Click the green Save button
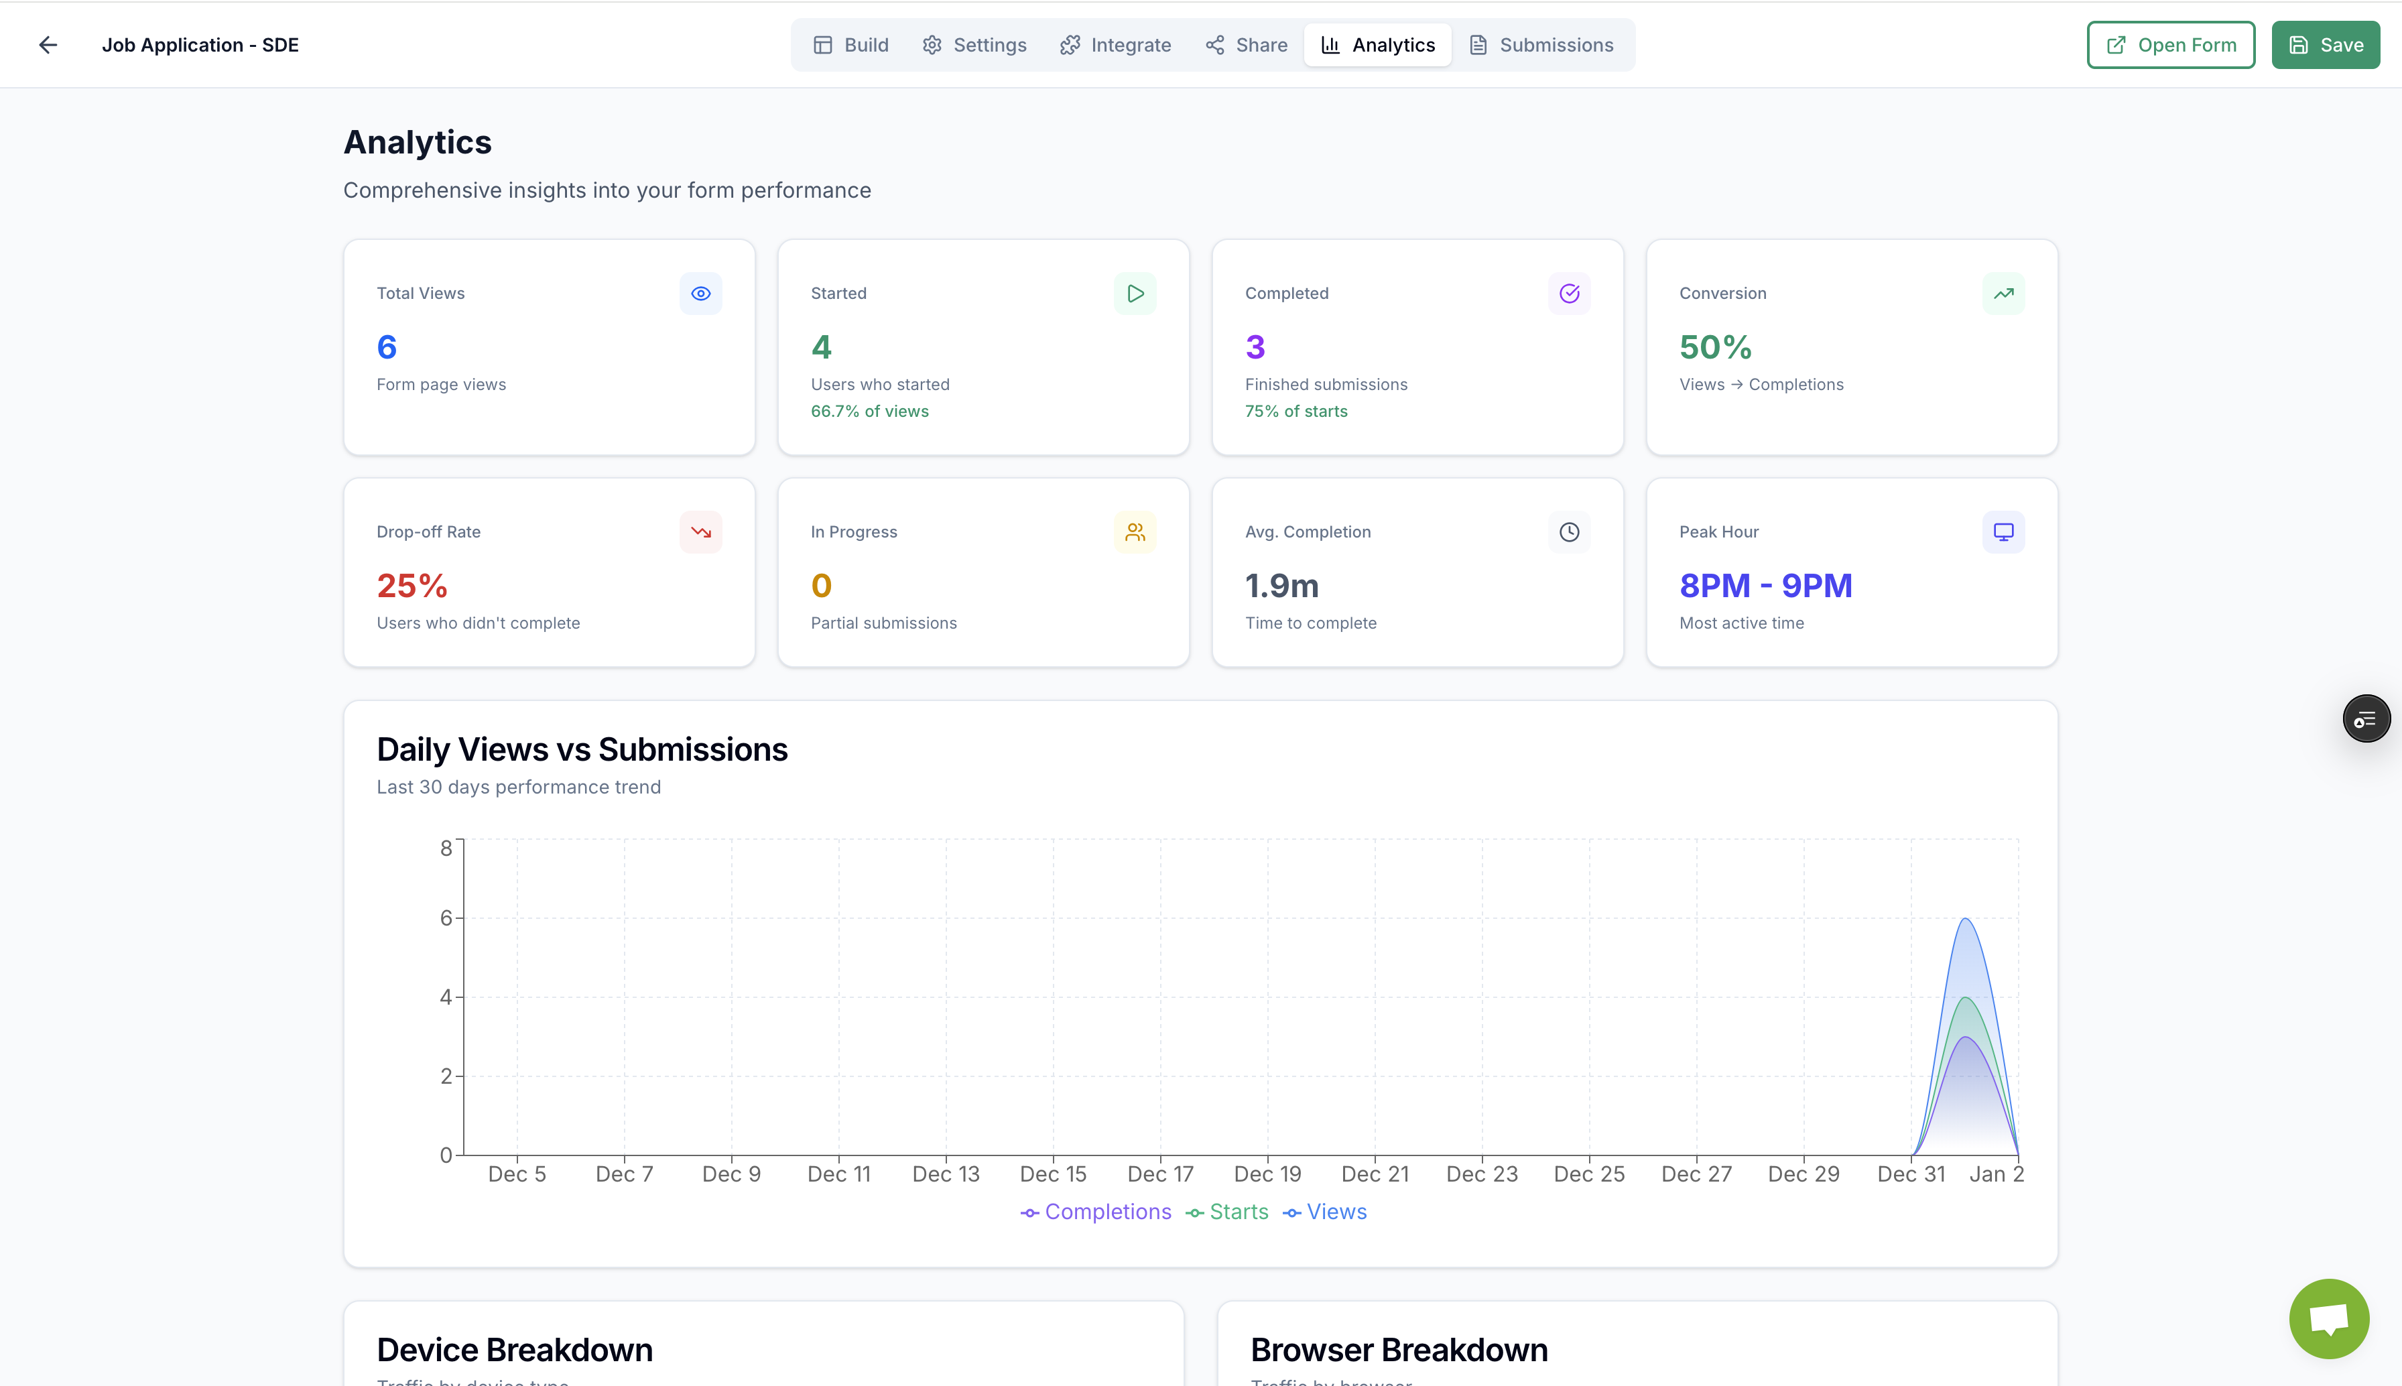2402x1386 pixels. click(x=2325, y=45)
